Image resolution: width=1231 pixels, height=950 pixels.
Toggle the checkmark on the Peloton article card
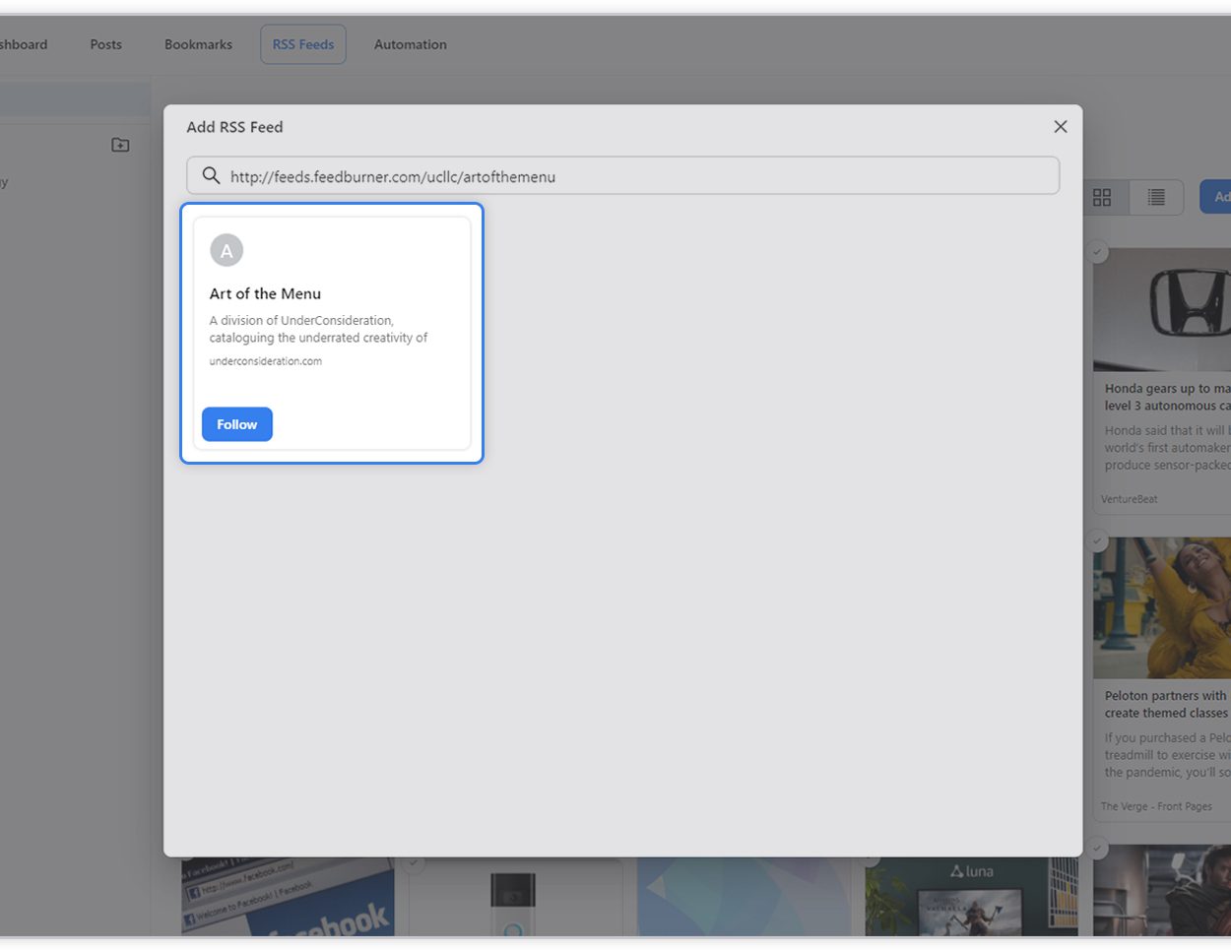[1097, 539]
